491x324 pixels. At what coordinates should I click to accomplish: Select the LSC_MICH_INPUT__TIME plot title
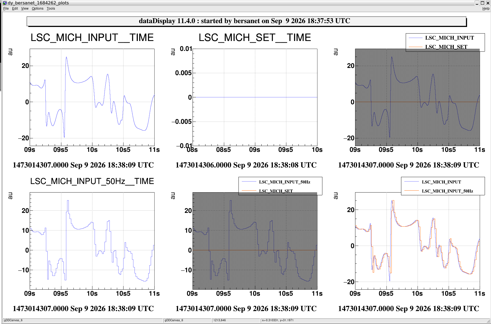tap(92, 37)
